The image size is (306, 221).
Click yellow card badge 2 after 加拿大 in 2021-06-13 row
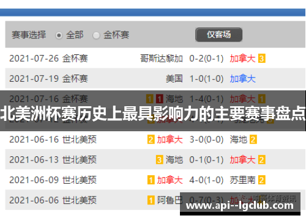pyautogui.click(x=262, y=160)
